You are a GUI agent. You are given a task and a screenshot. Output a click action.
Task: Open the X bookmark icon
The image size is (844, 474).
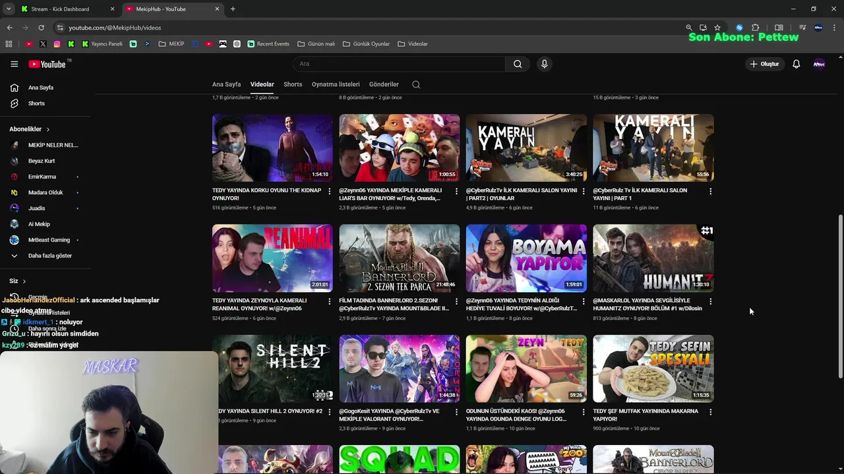43,44
